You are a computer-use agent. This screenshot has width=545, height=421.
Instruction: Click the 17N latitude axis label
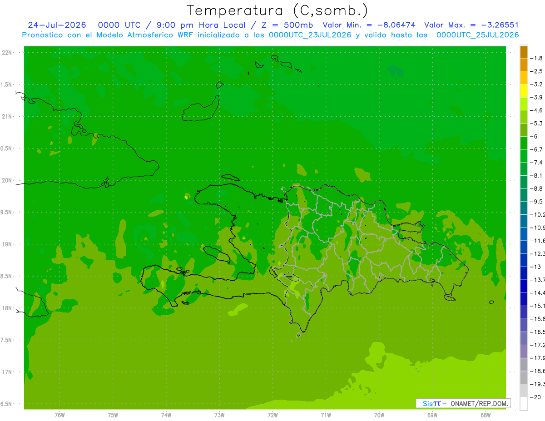7,372
